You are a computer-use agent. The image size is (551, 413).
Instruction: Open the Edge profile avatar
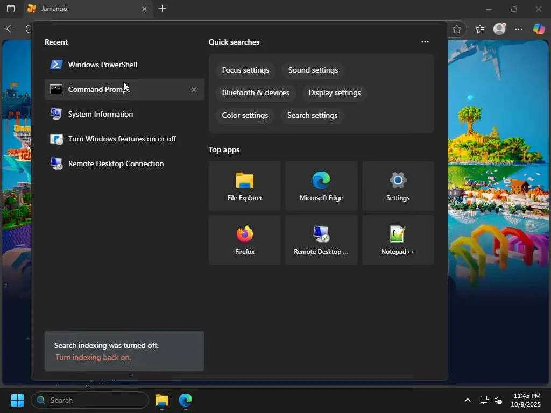[499, 29]
